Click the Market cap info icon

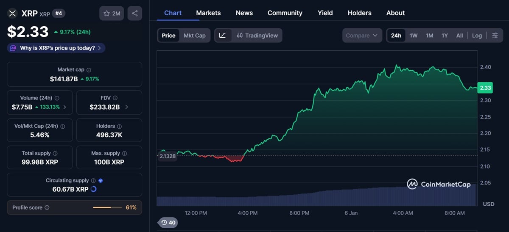89,70
